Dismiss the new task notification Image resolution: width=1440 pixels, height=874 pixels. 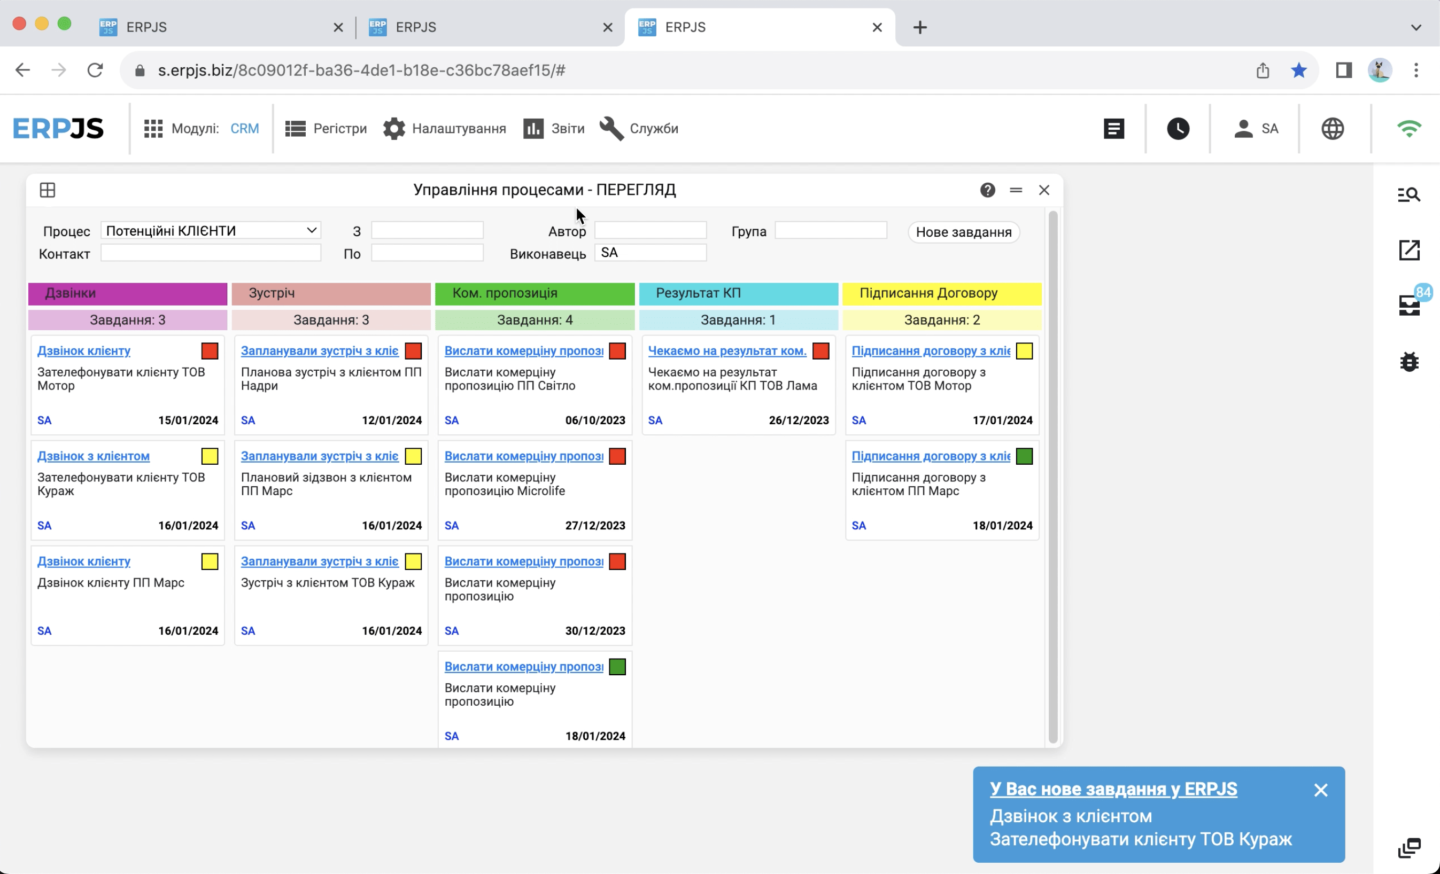tap(1321, 790)
